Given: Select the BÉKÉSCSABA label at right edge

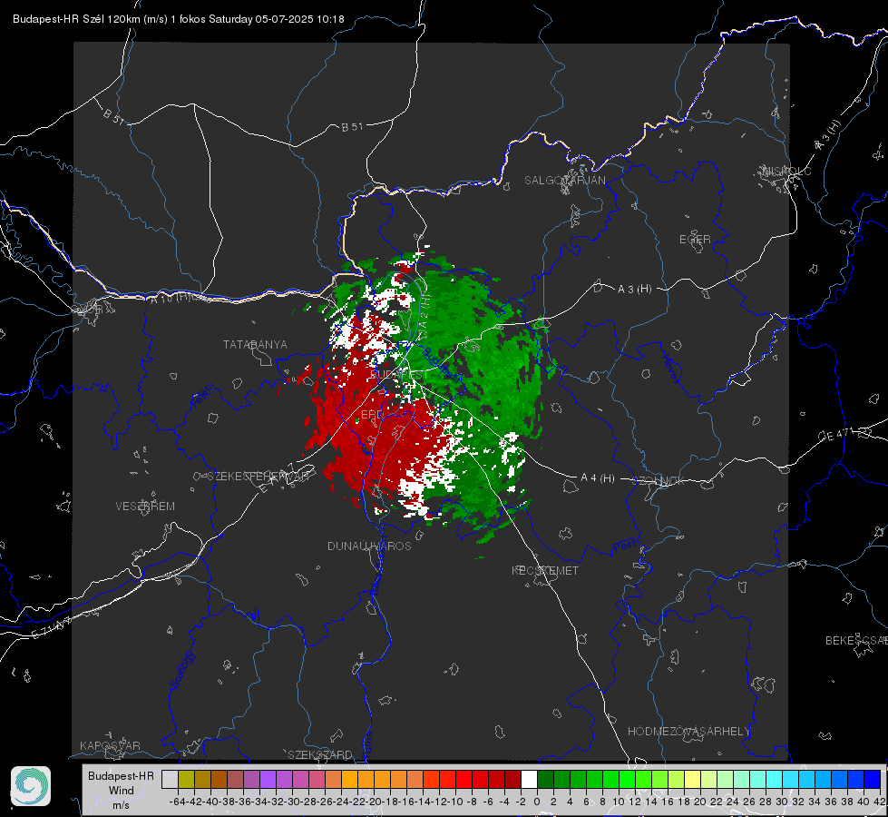Looking at the screenshot, I should coord(856,641).
